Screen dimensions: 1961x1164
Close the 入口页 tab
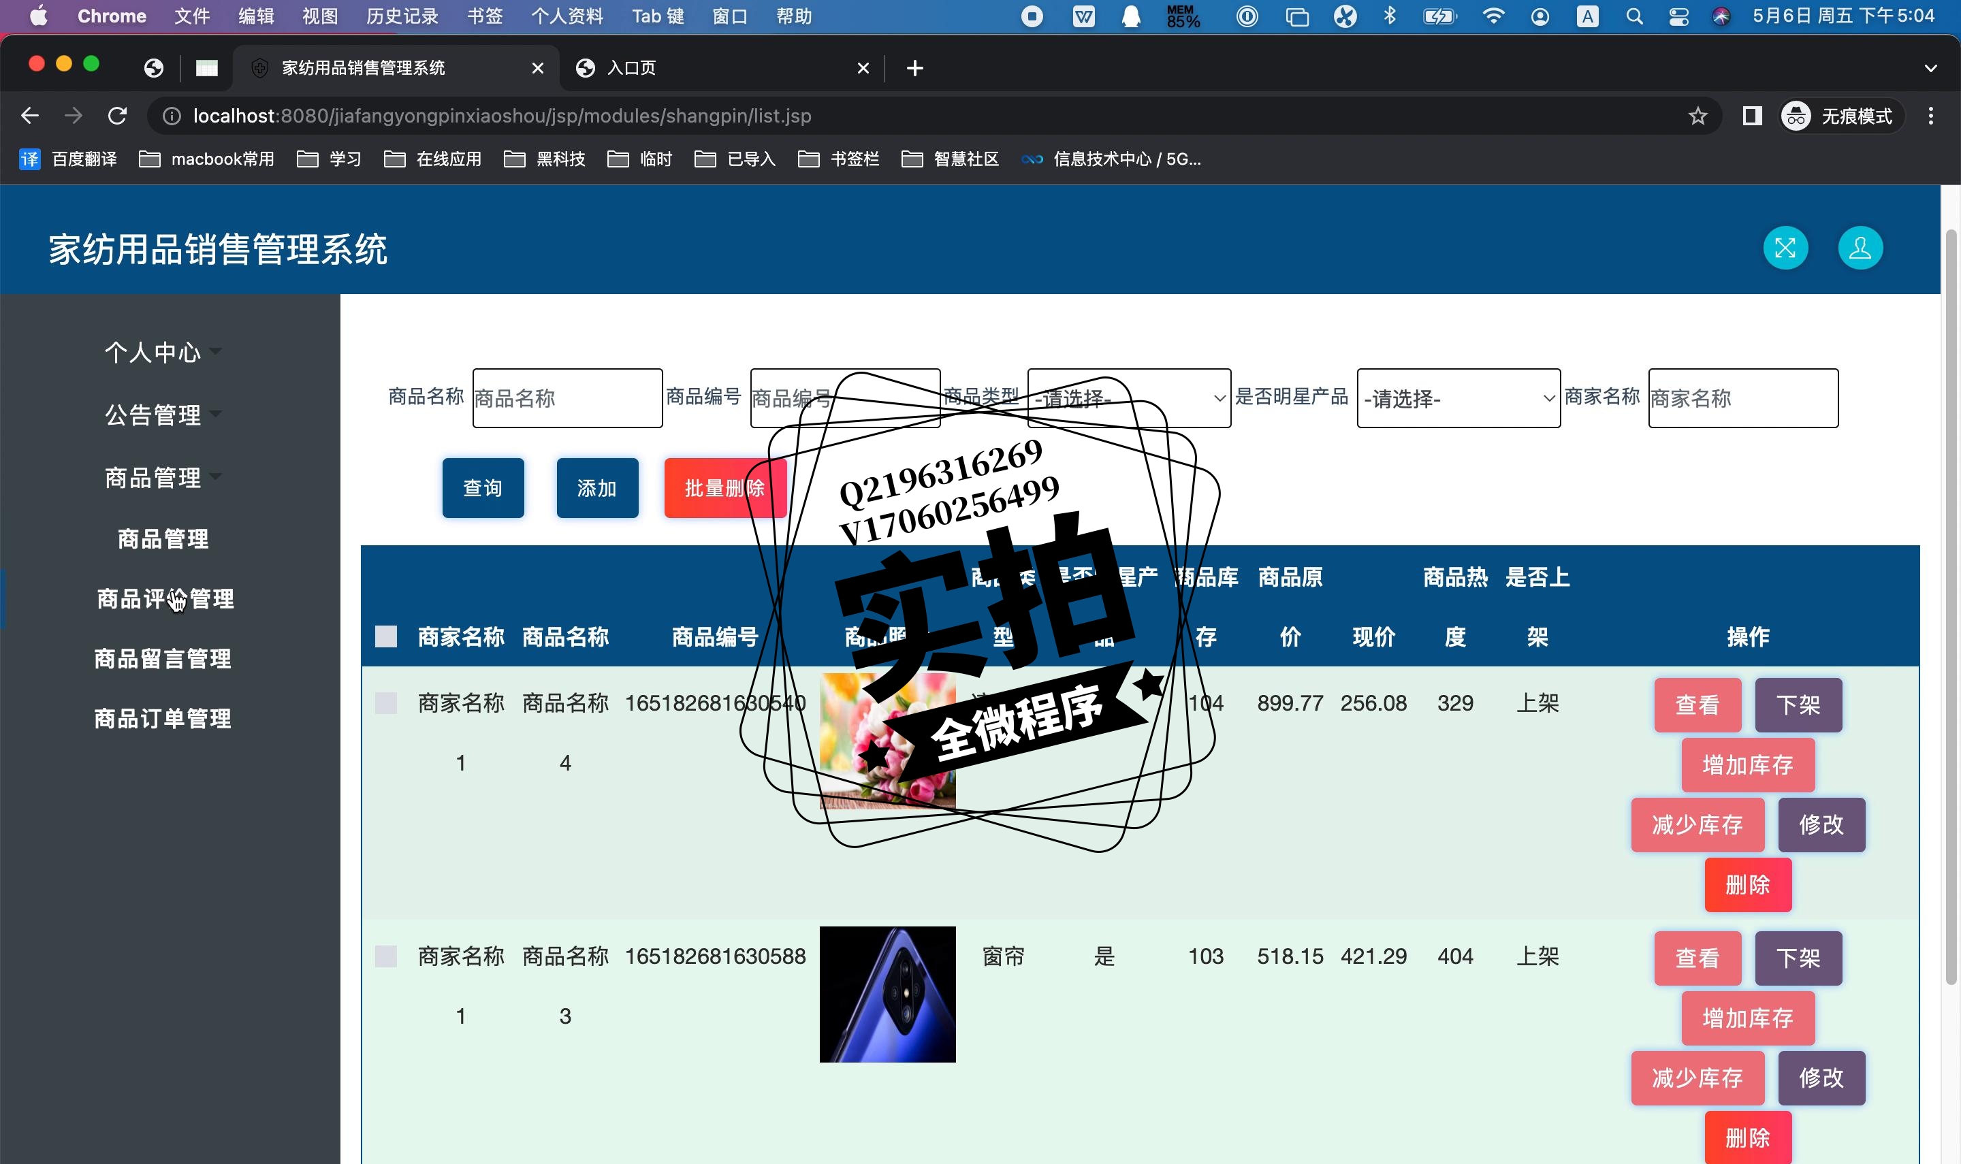[x=863, y=68]
